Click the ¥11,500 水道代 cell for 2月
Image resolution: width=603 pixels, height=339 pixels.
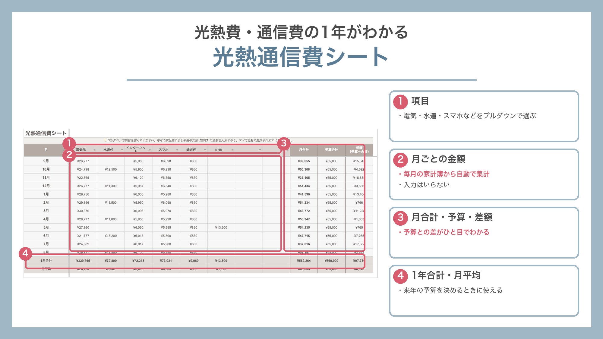[x=111, y=202]
